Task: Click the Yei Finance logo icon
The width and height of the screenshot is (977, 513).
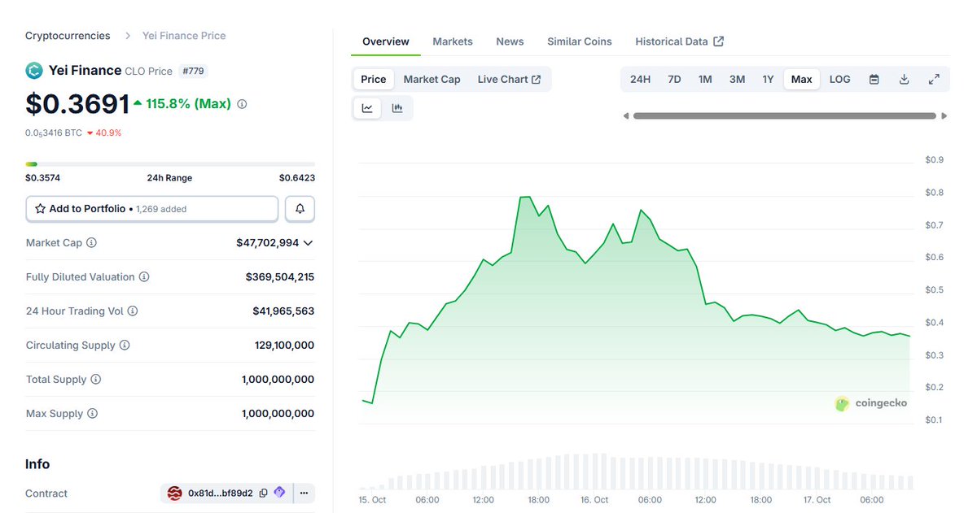Action: coord(34,71)
